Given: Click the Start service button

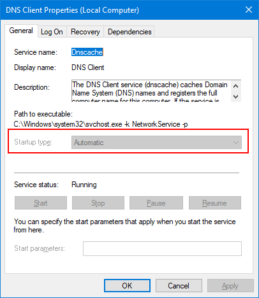Looking at the screenshot, I should tap(41, 203).
